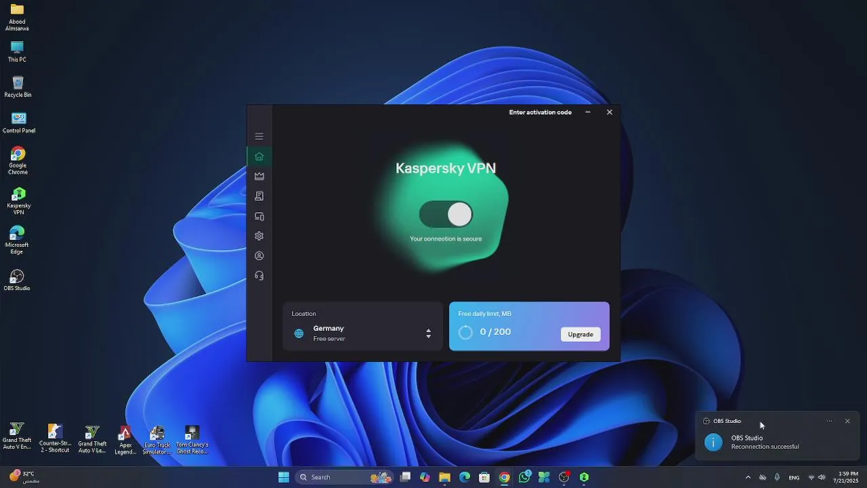Select the Kaspersky VPN desktop shortcut
This screenshot has width=867, height=488.
click(18, 201)
